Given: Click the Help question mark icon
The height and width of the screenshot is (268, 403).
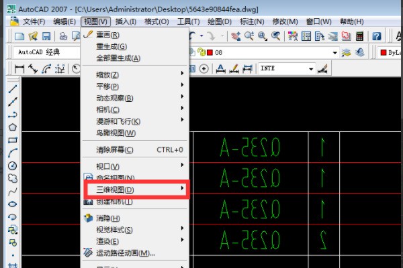Looking at the screenshot, I should (x=377, y=36).
